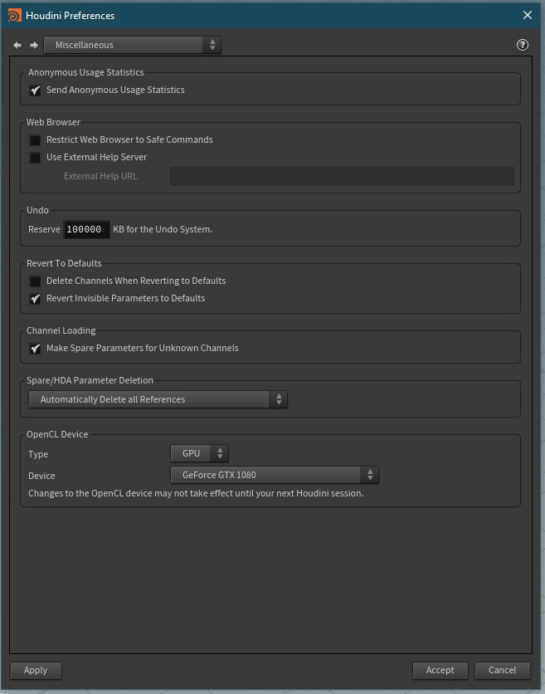Close the Houdini Preferences window
The image size is (545, 694).
528,15
